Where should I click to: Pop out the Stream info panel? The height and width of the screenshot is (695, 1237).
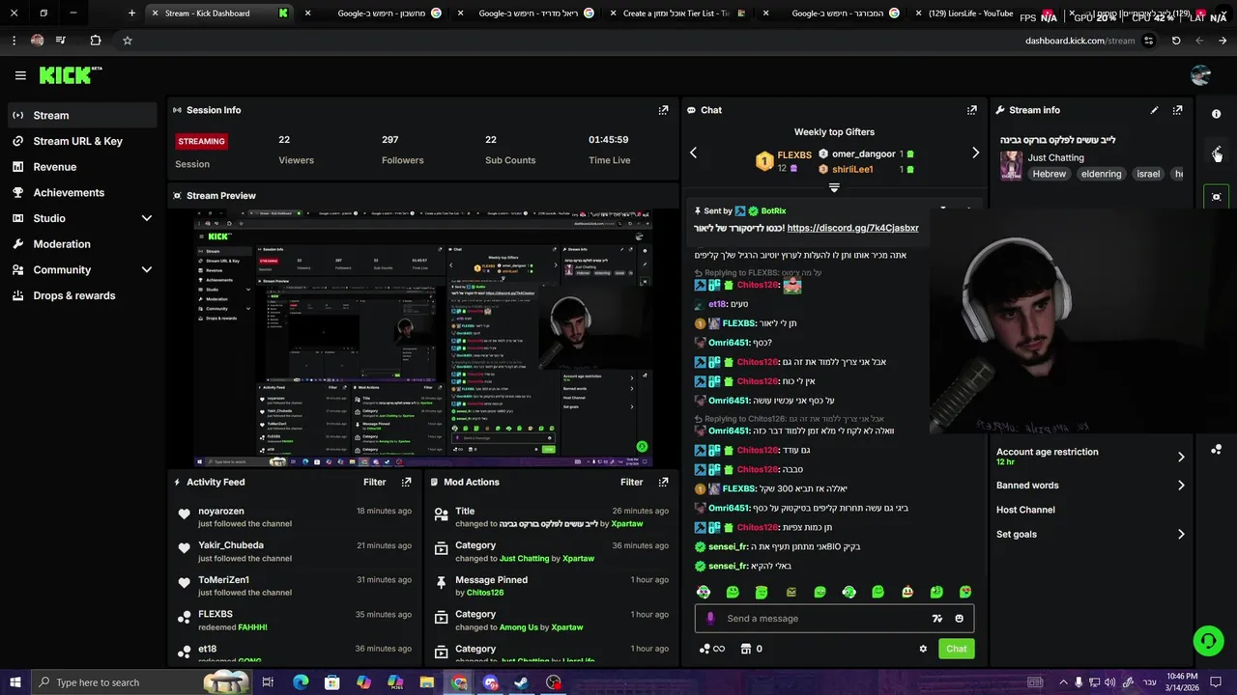pos(1177,110)
